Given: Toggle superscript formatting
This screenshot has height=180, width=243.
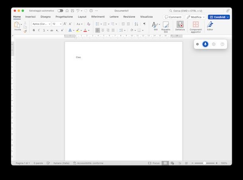Looking at the screenshot, I should (x=62, y=30).
